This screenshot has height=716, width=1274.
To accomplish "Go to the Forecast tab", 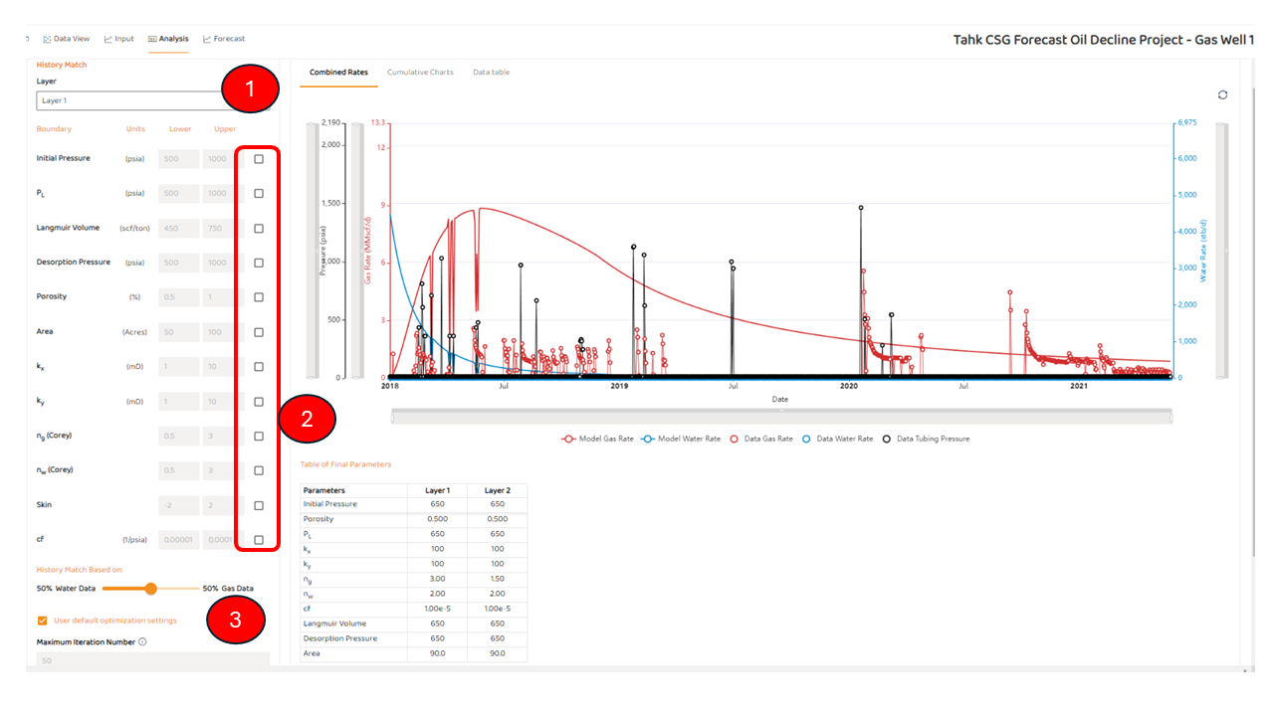I will pos(224,39).
